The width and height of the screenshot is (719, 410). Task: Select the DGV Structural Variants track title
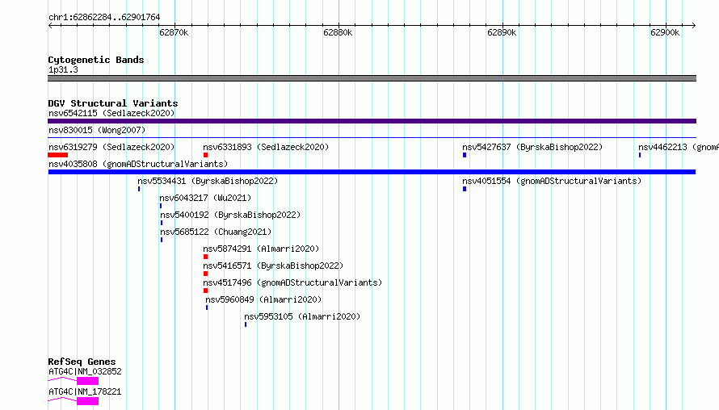113,103
